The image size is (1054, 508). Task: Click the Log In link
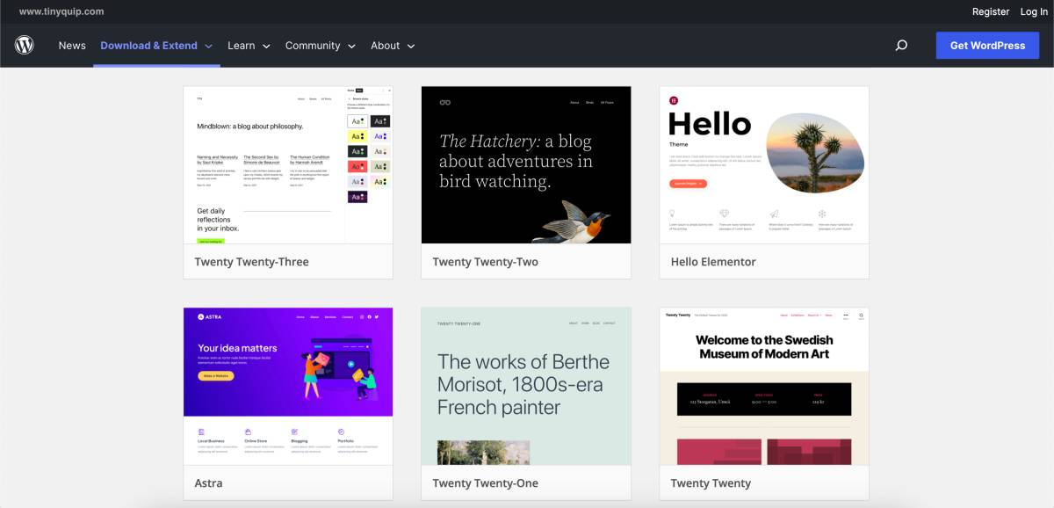pos(1033,11)
